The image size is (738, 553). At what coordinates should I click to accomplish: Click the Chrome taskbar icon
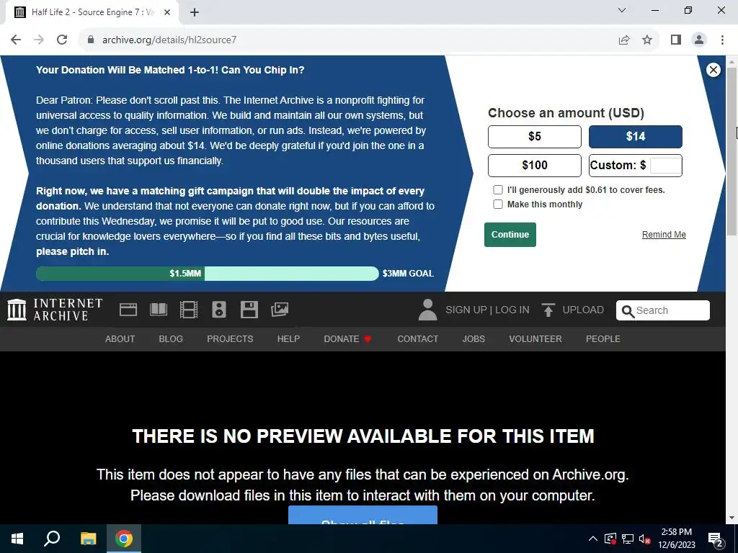(124, 539)
